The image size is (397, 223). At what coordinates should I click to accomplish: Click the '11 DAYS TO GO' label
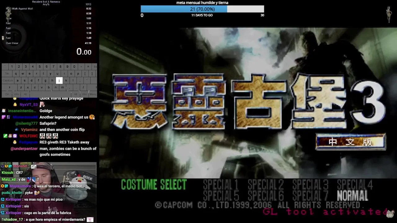pos(202,15)
